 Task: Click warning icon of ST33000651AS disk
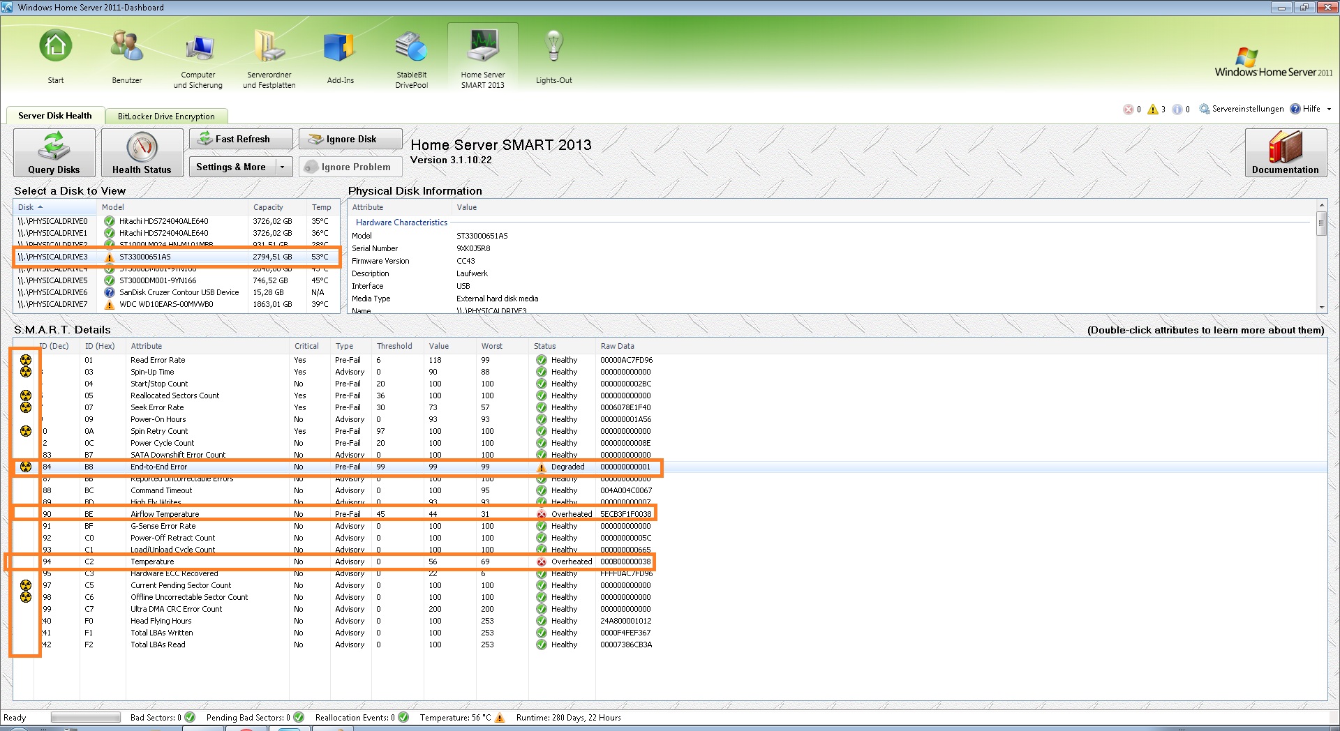click(x=110, y=257)
